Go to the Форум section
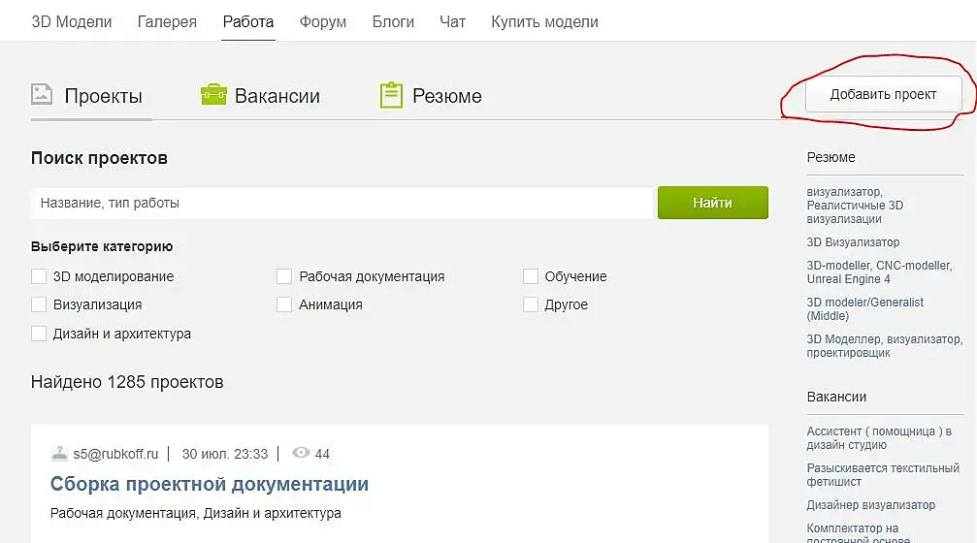Screen dimensions: 977x543 click(323, 21)
